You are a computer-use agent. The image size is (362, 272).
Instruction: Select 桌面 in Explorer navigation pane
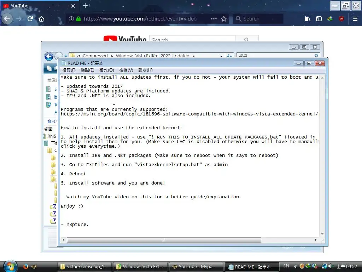pos(48,129)
